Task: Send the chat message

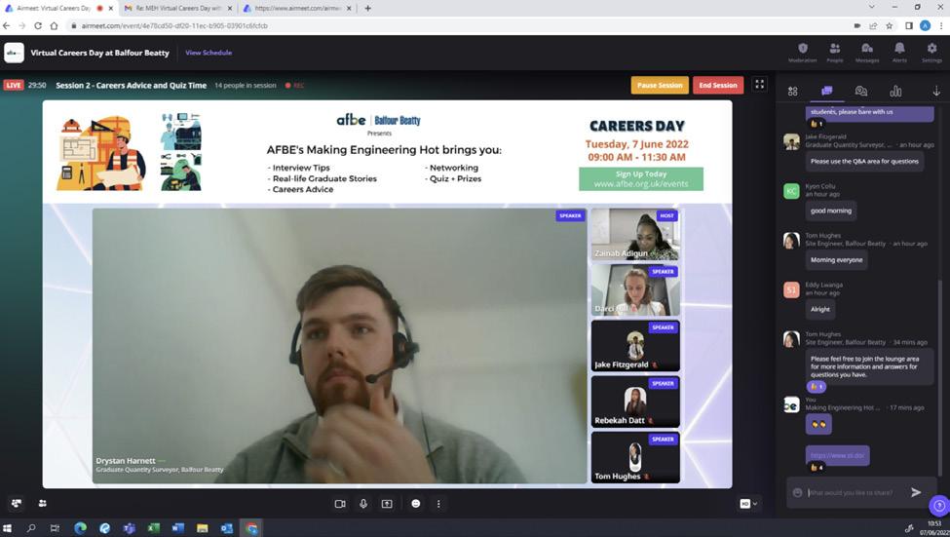Action: pyautogui.click(x=916, y=492)
